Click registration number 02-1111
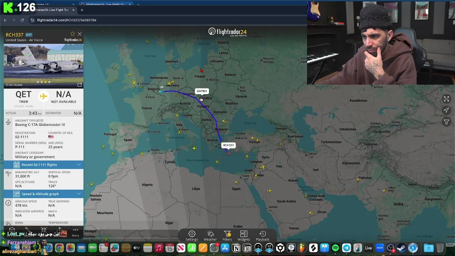 point(22,137)
